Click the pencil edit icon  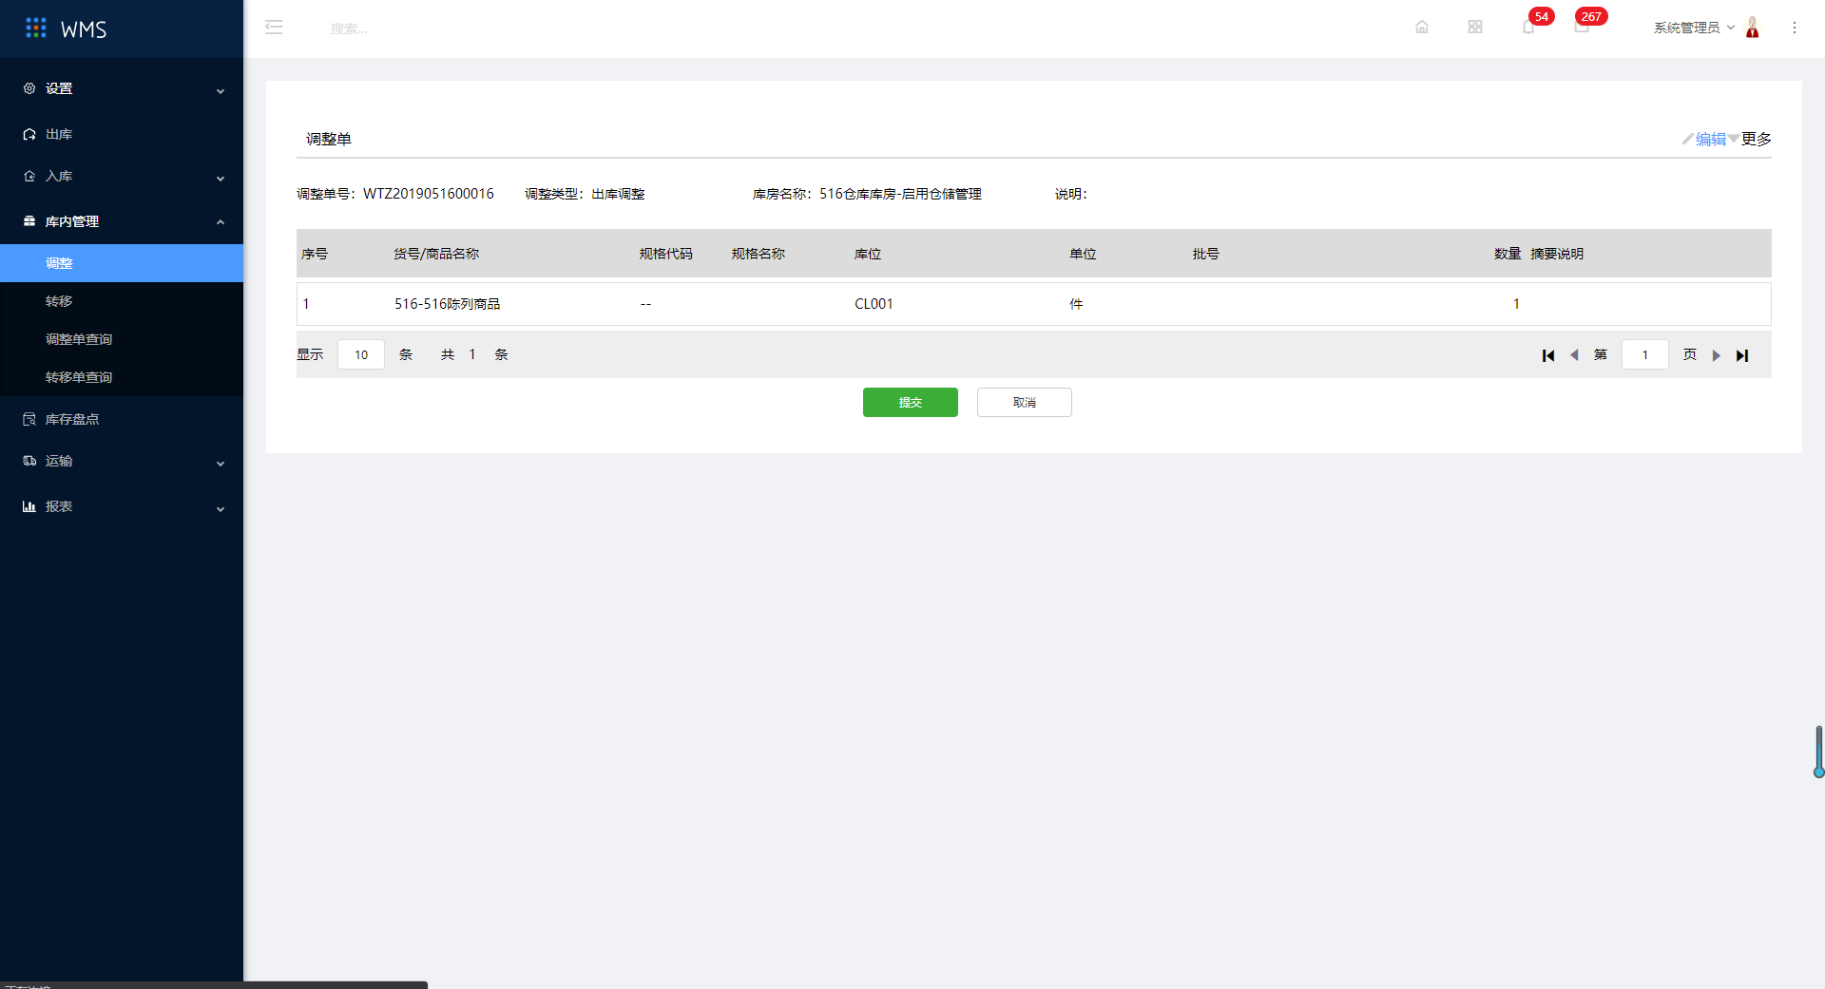click(x=1688, y=139)
